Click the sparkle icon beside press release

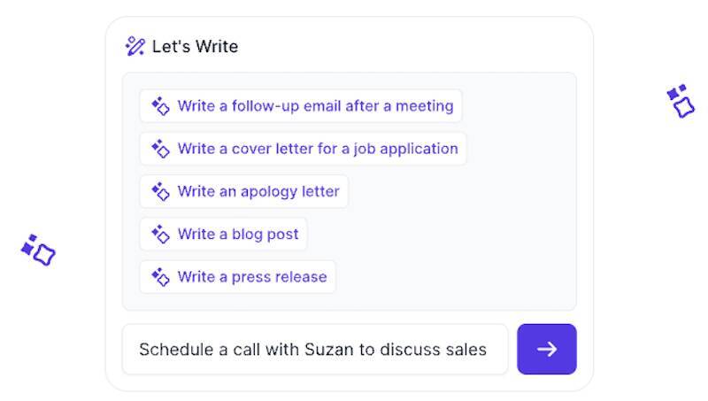[x=160, y=277]
